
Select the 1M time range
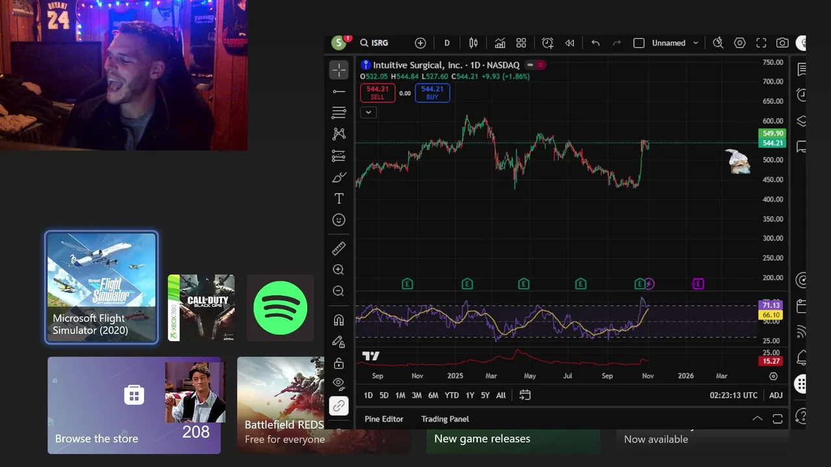400,395
